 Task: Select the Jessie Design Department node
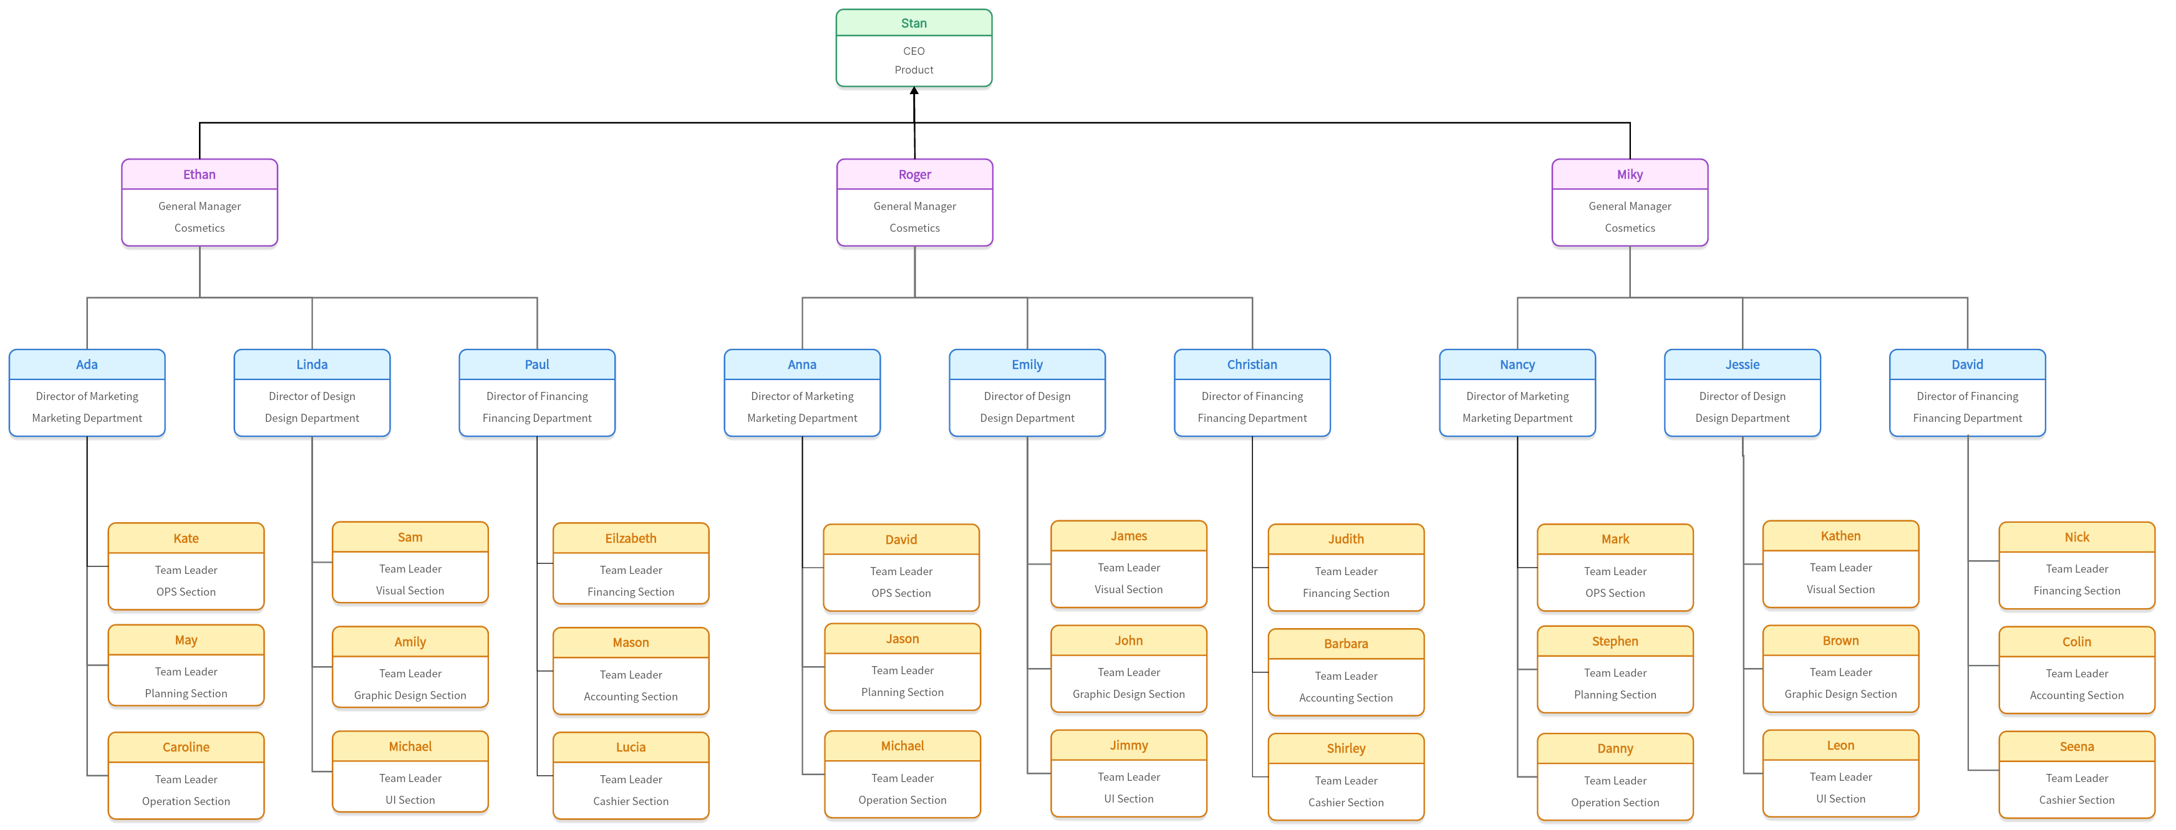(1726, 403)
